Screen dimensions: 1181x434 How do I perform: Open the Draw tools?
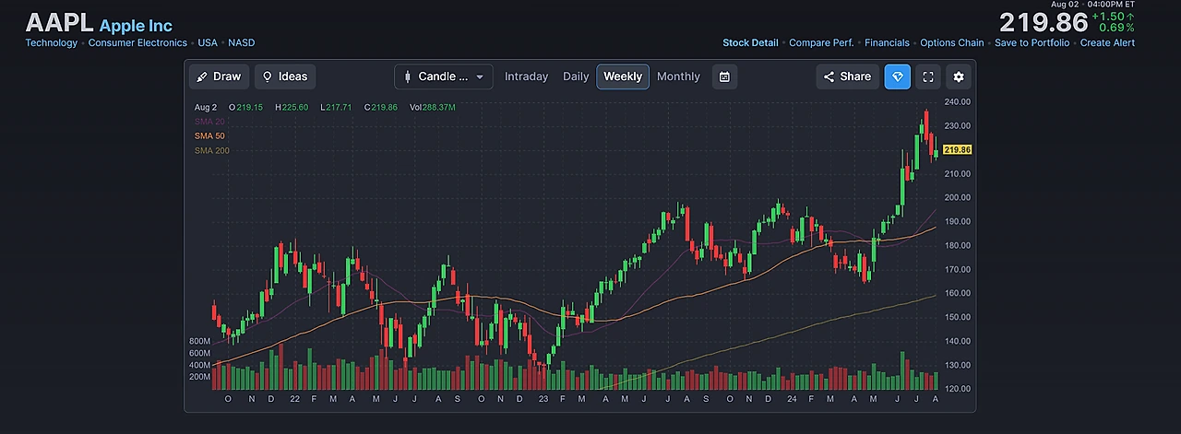[219, 76]
